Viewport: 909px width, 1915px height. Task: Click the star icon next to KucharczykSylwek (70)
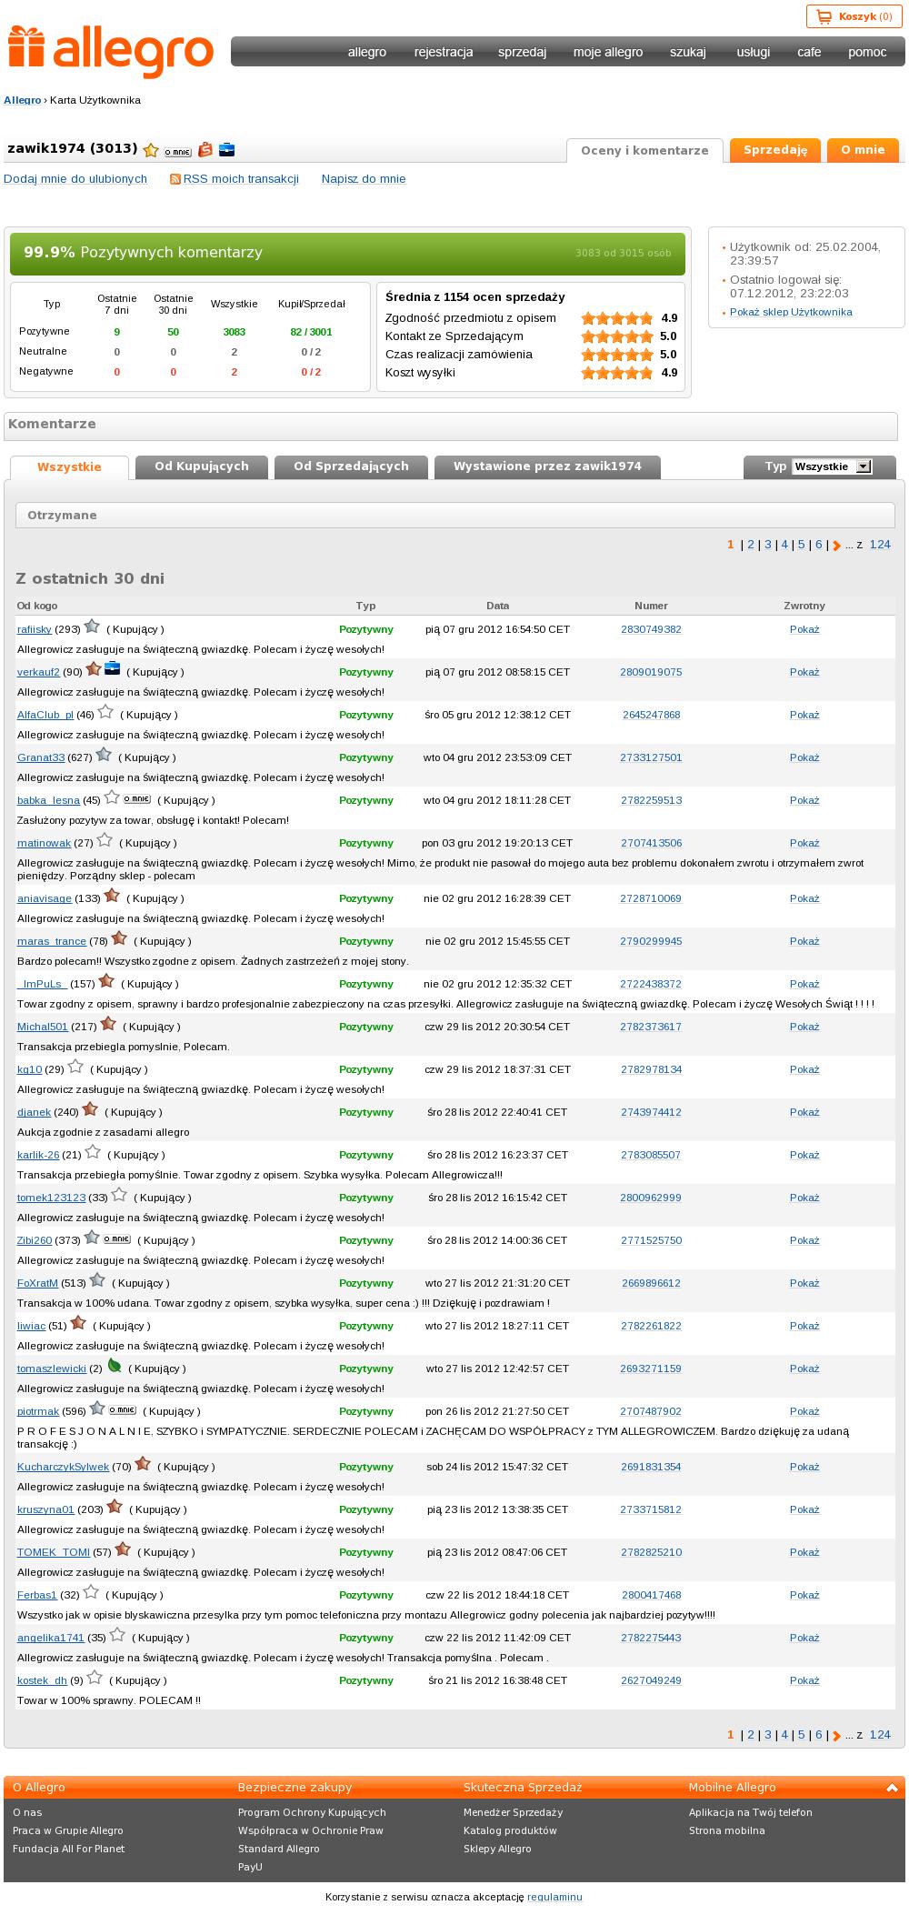click(143, 1464)
